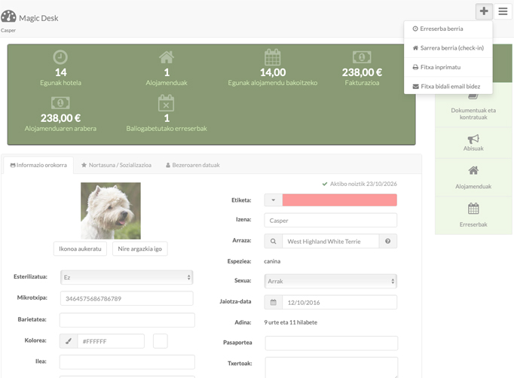
Task: Switch to Nortasuna / Sozializazioa tab
Action: click(116, 165)
